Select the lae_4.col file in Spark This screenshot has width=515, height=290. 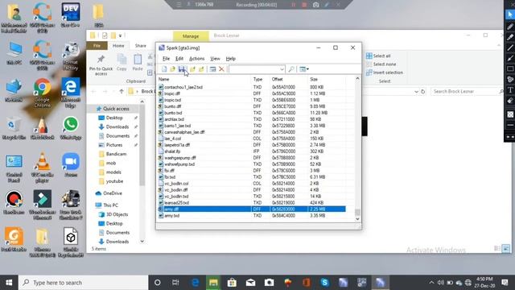click(x=252, y=139)
